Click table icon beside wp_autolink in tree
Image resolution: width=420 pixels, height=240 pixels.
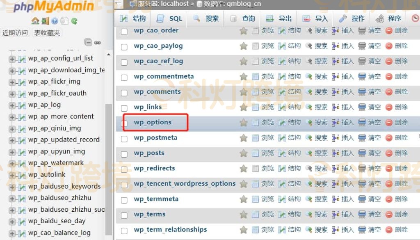[x=22, y=176]
